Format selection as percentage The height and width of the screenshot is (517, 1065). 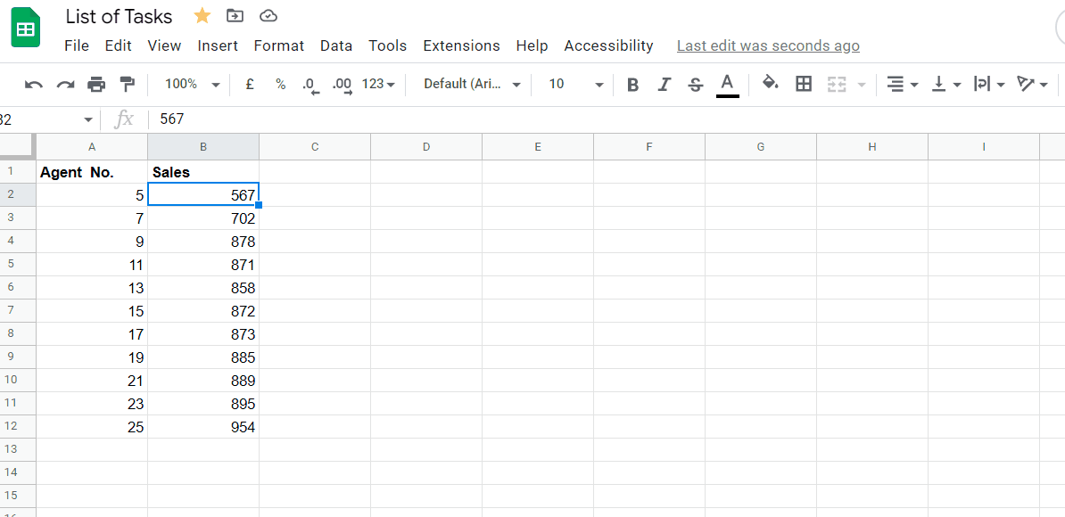coord(279,84)
